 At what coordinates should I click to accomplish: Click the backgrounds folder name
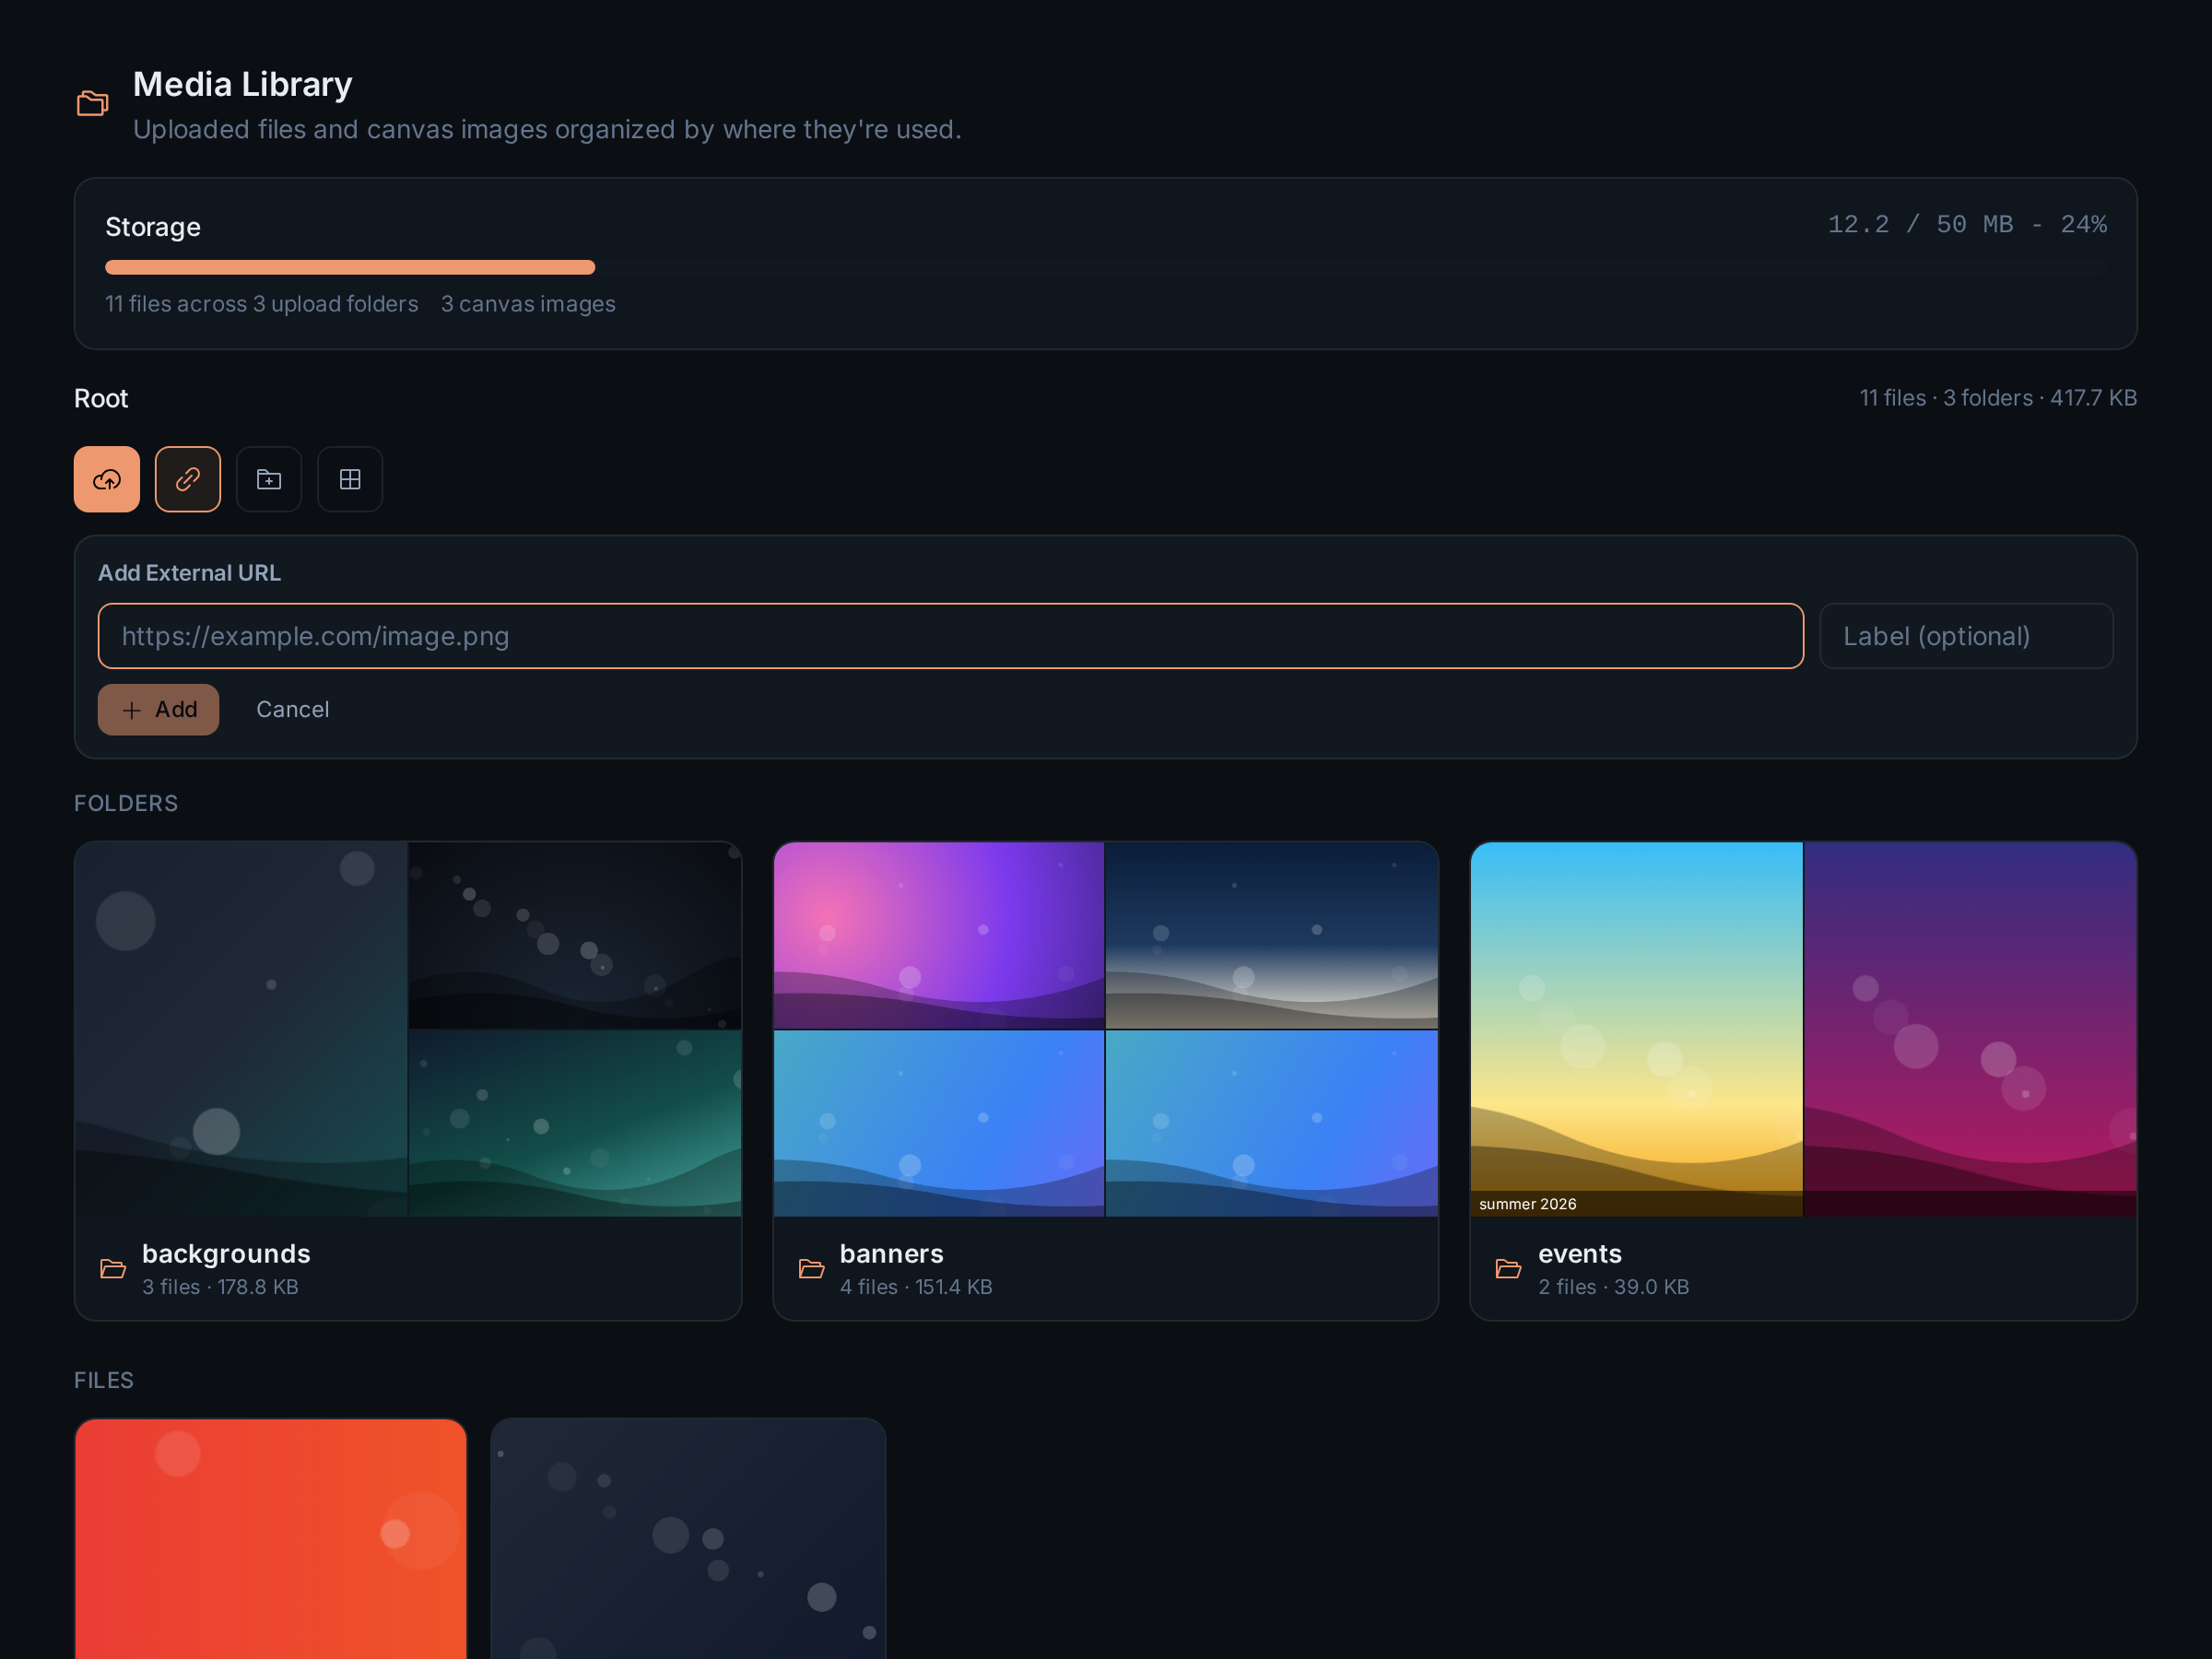(226, 1253)
